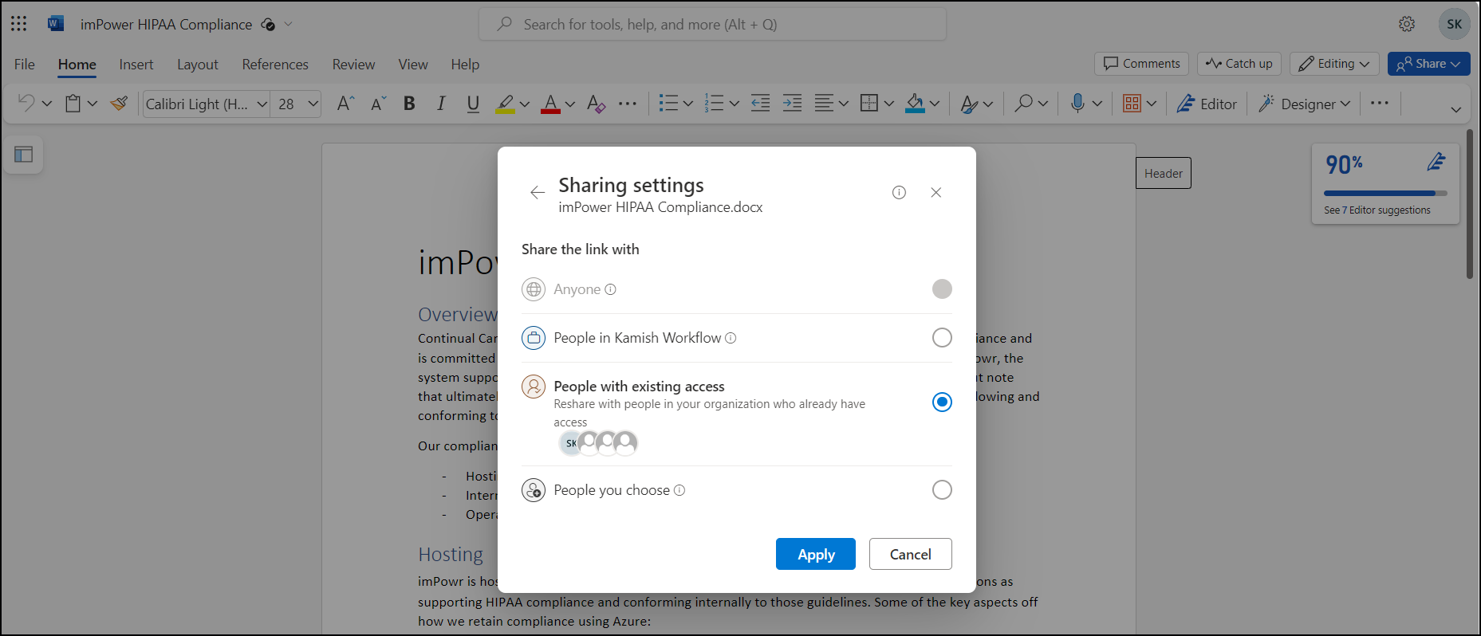Toggle underline formatting
The image size is (1481, 636).
[x=473, y=104]
